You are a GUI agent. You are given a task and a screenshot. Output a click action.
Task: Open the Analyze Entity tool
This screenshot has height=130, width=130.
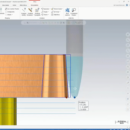[24, 12]
